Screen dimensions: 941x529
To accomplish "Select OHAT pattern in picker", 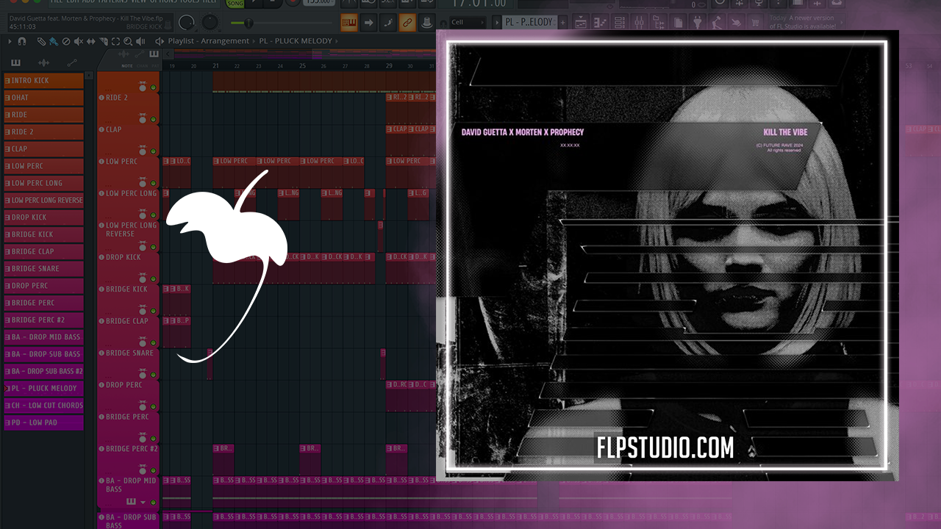I will [x=43, y=98].
